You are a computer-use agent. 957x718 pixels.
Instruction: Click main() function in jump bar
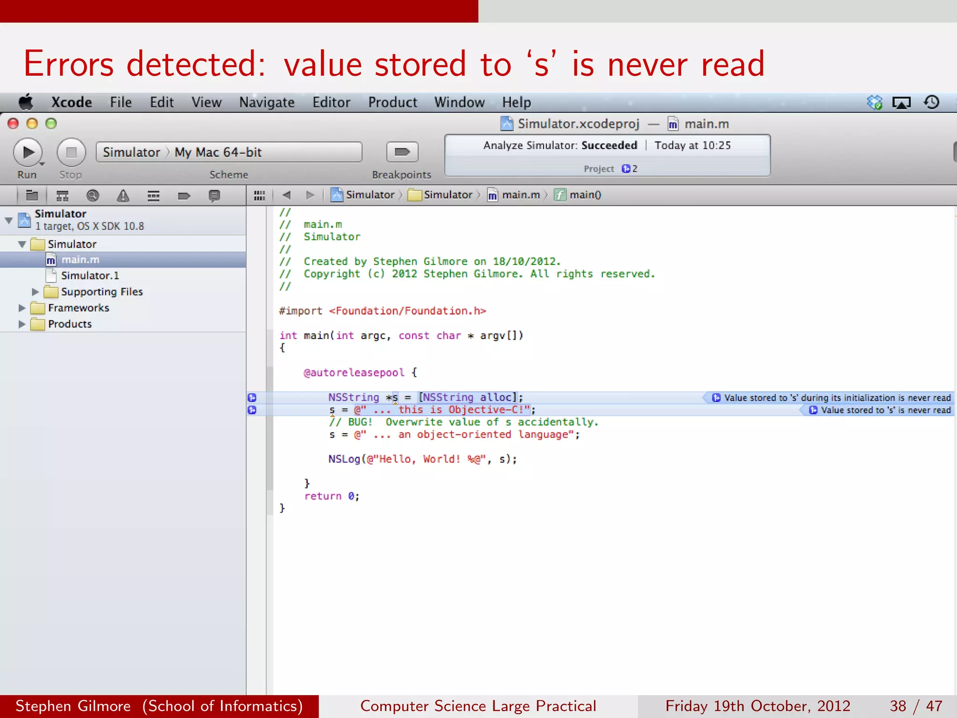point(578,195)
